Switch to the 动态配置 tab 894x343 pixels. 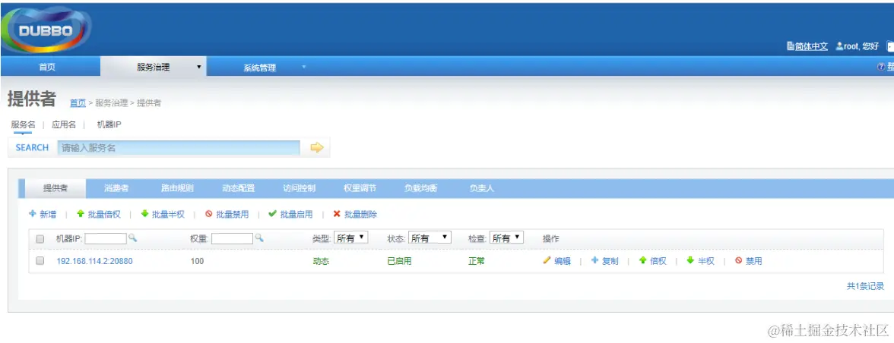pyautogui.click(x=239, y=188)
